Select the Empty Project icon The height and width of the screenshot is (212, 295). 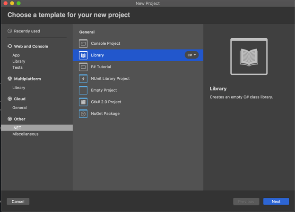(x=83, y=90)
